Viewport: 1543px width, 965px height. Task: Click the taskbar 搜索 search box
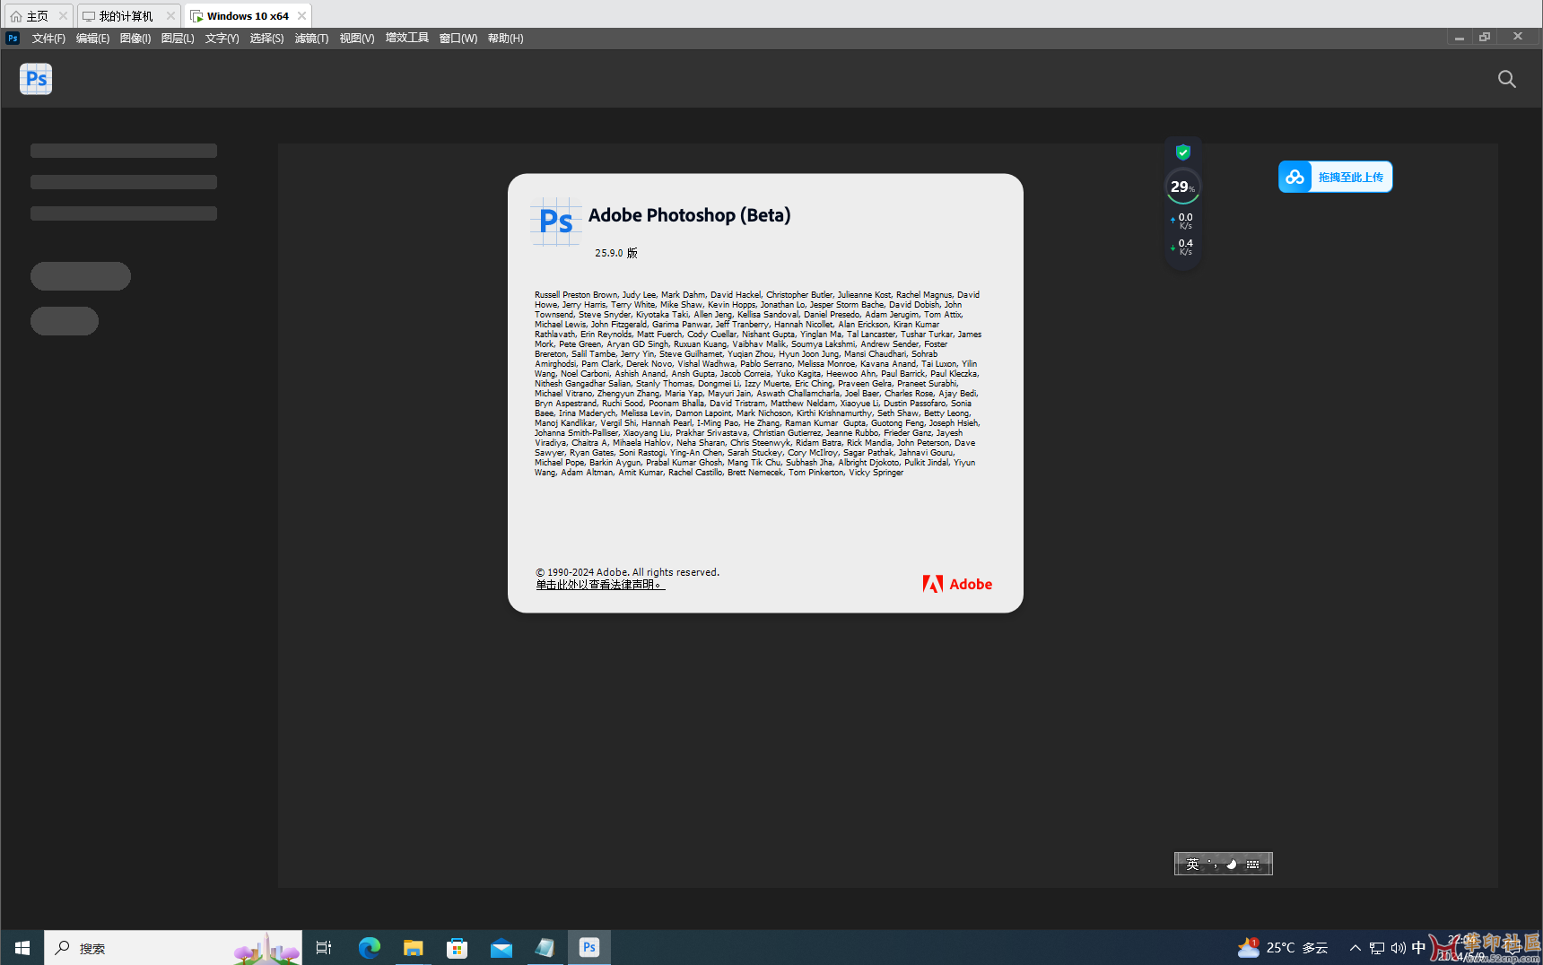tap(173, 948)
